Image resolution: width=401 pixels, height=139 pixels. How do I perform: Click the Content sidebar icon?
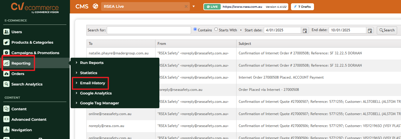coord(6,109)
